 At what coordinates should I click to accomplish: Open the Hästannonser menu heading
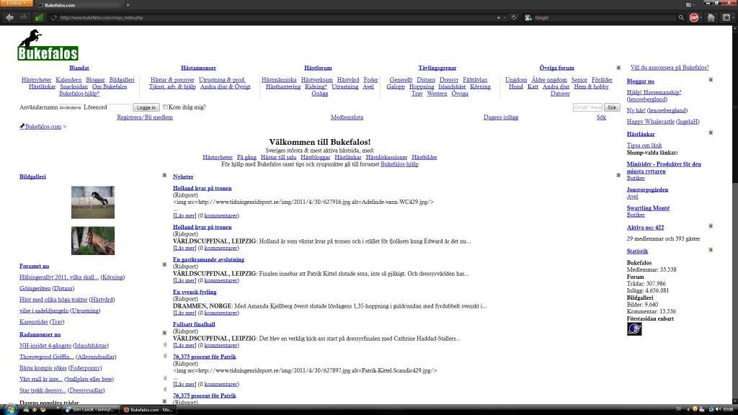198,68
